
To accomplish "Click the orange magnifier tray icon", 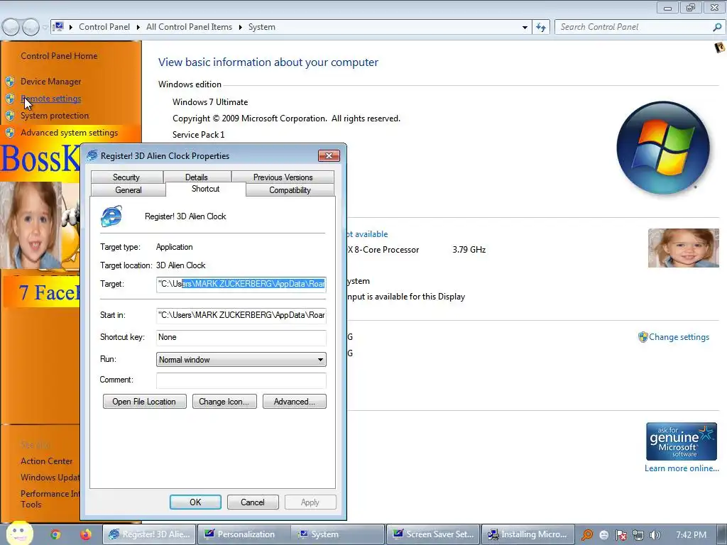I will [587, 535].
